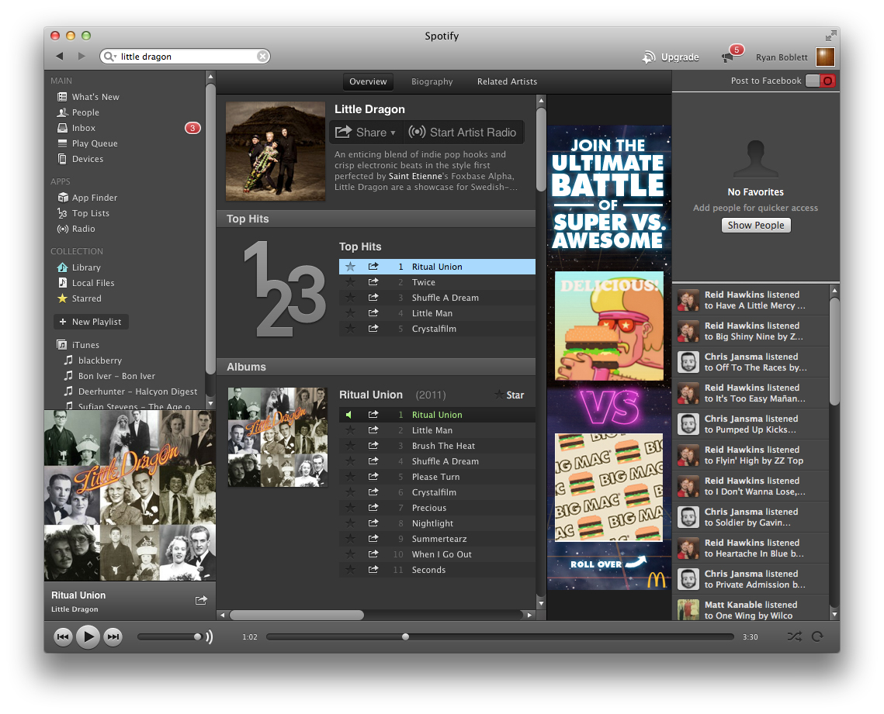Viewport: 884px width, 714px height.
Task: Open App Finder
Action: pos(88,198)
